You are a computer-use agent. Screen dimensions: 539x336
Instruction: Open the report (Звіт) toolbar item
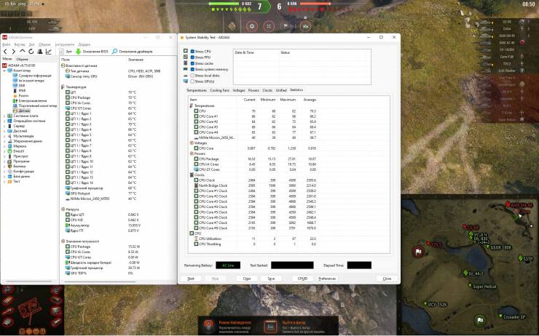coord(66,52)
